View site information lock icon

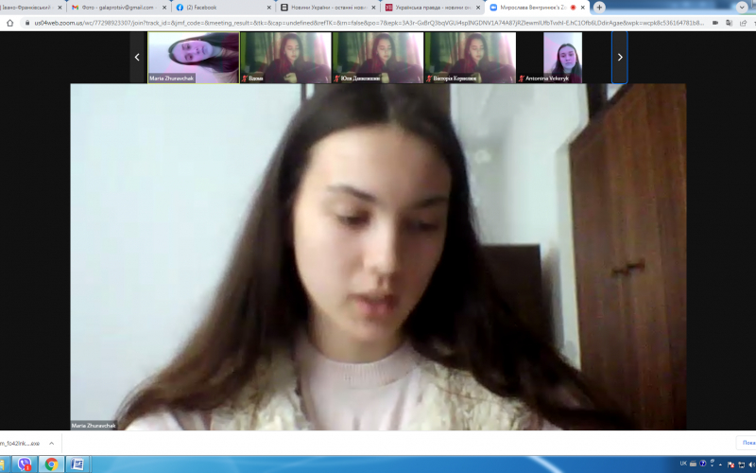(26, 23)
